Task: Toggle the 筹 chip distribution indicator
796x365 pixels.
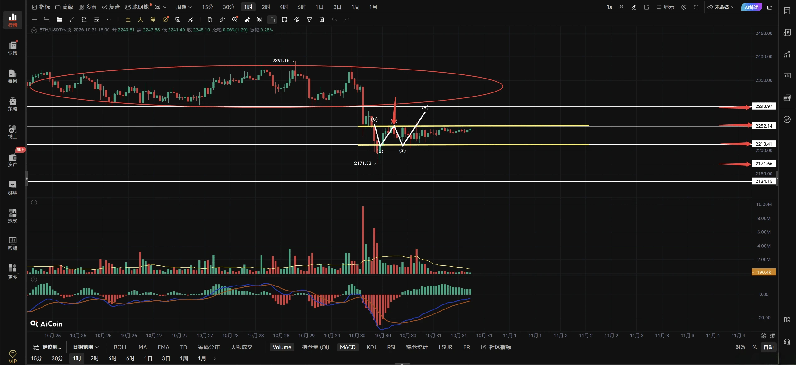Action: coord(153,20)
